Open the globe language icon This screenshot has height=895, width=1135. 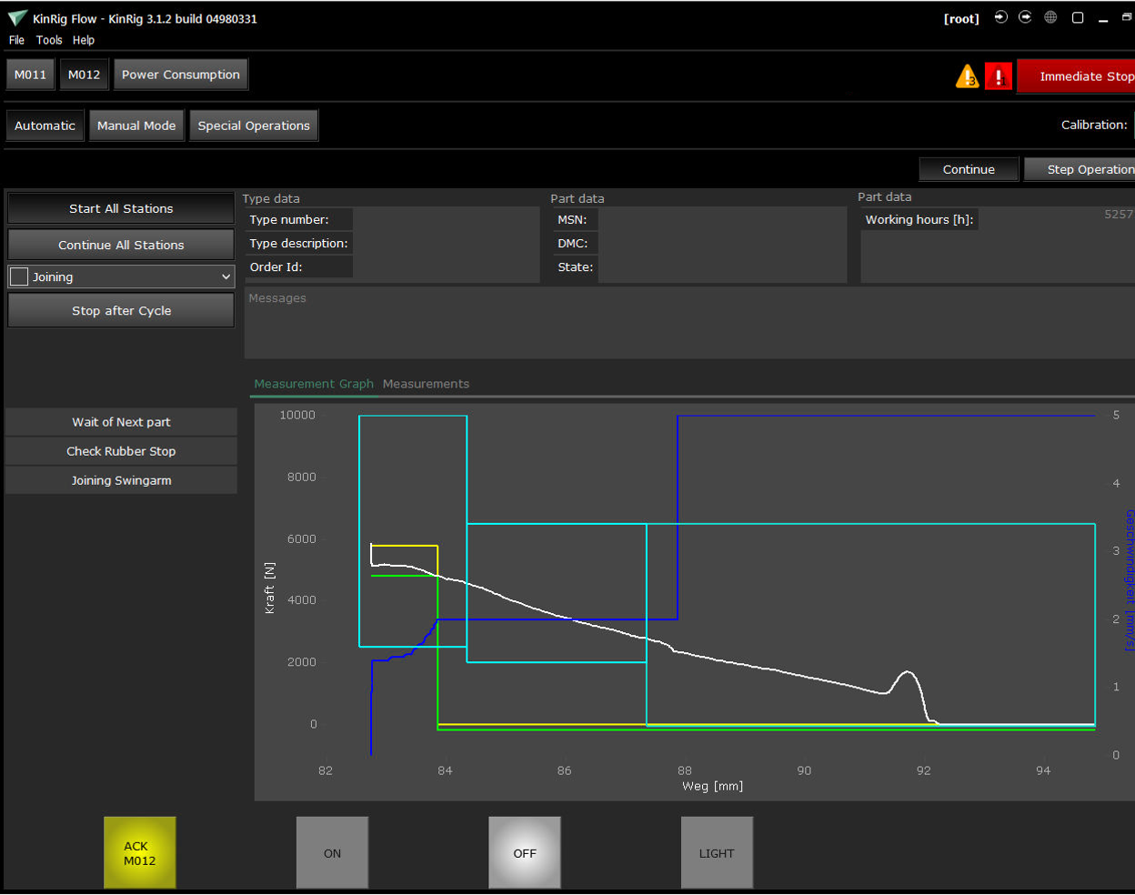tap(1050, 17)
